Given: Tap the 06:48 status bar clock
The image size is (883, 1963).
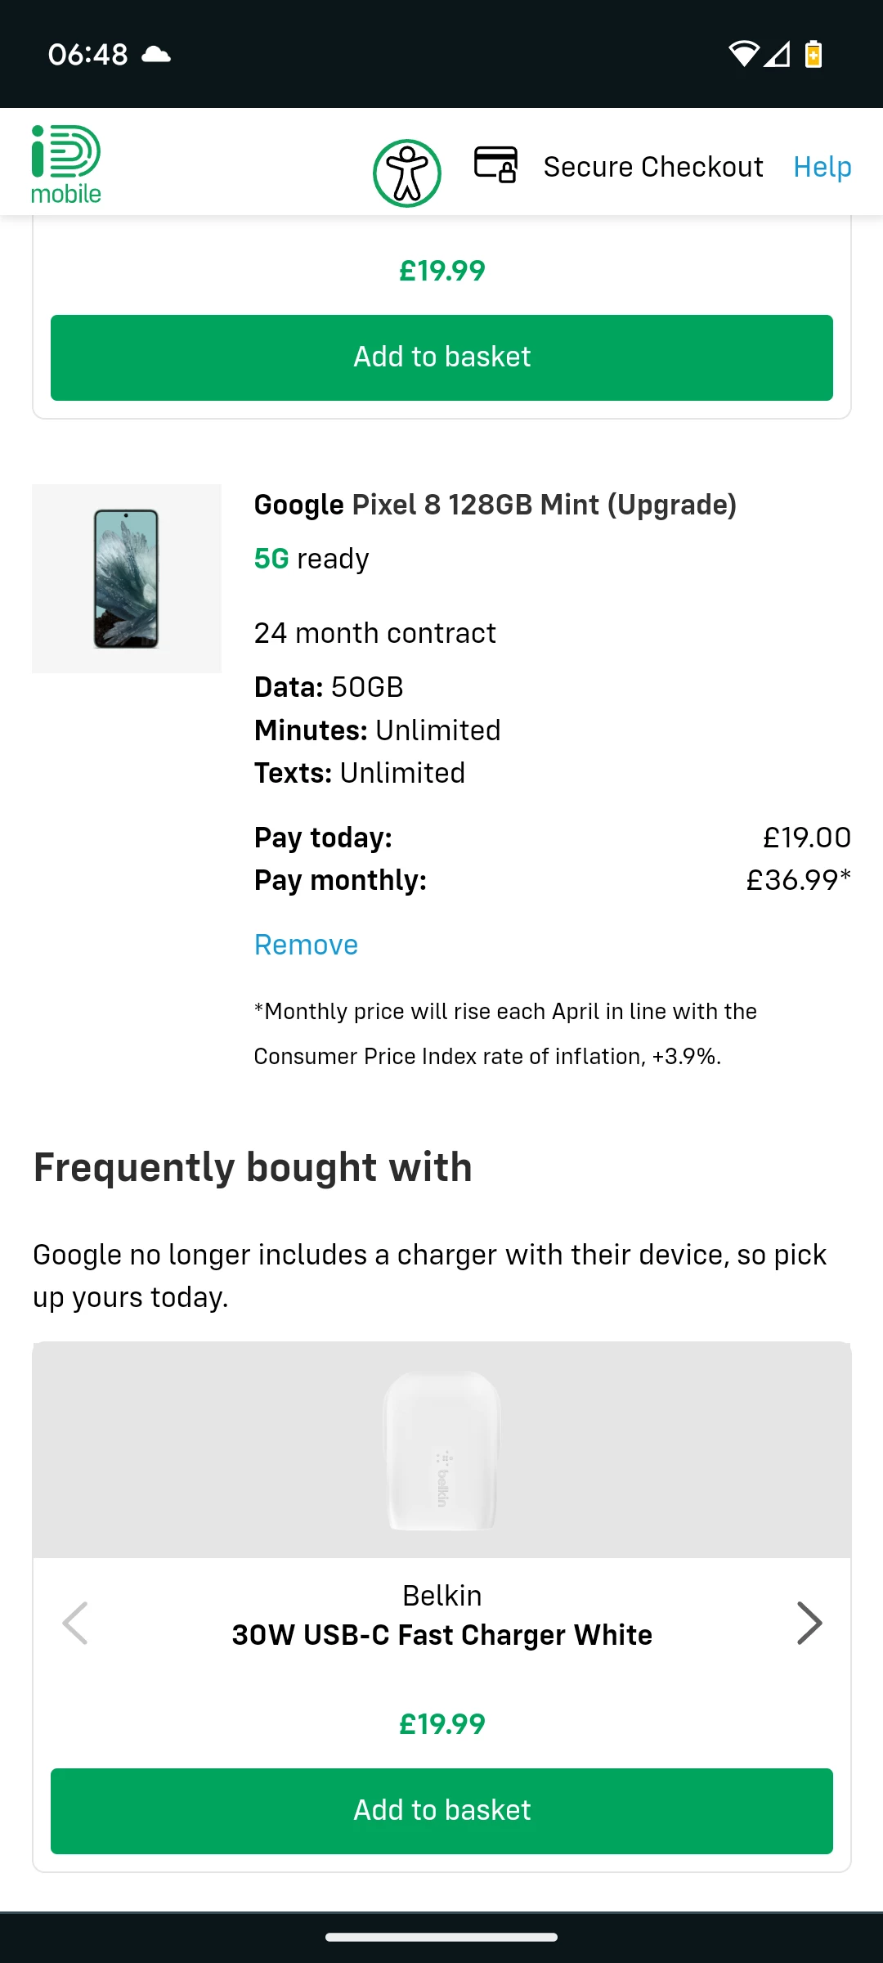Looking at the screenshot, I should coord(87,55).
